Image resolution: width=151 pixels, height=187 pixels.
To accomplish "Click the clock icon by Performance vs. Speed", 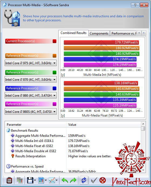I will pyautogui.click(x=8, y=166).
